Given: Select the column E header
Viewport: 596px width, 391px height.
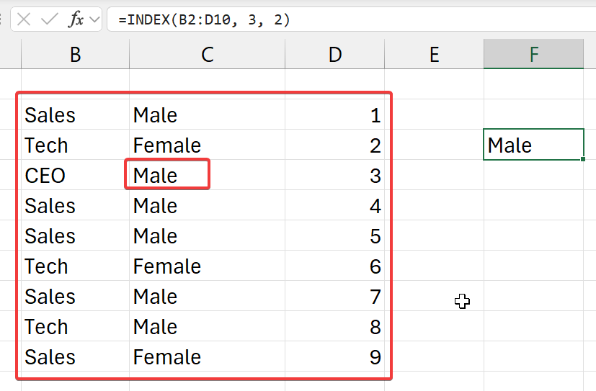Looking at the screenshot, I should click(x=434, y=55).
